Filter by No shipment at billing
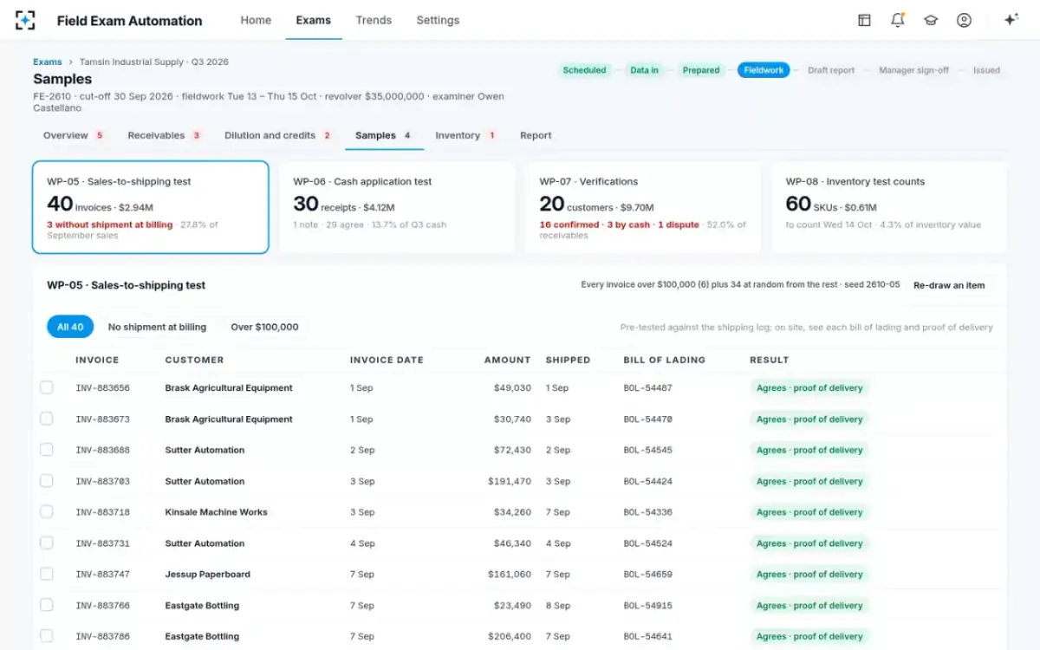1040x650 pixels. tap(157, 327)
